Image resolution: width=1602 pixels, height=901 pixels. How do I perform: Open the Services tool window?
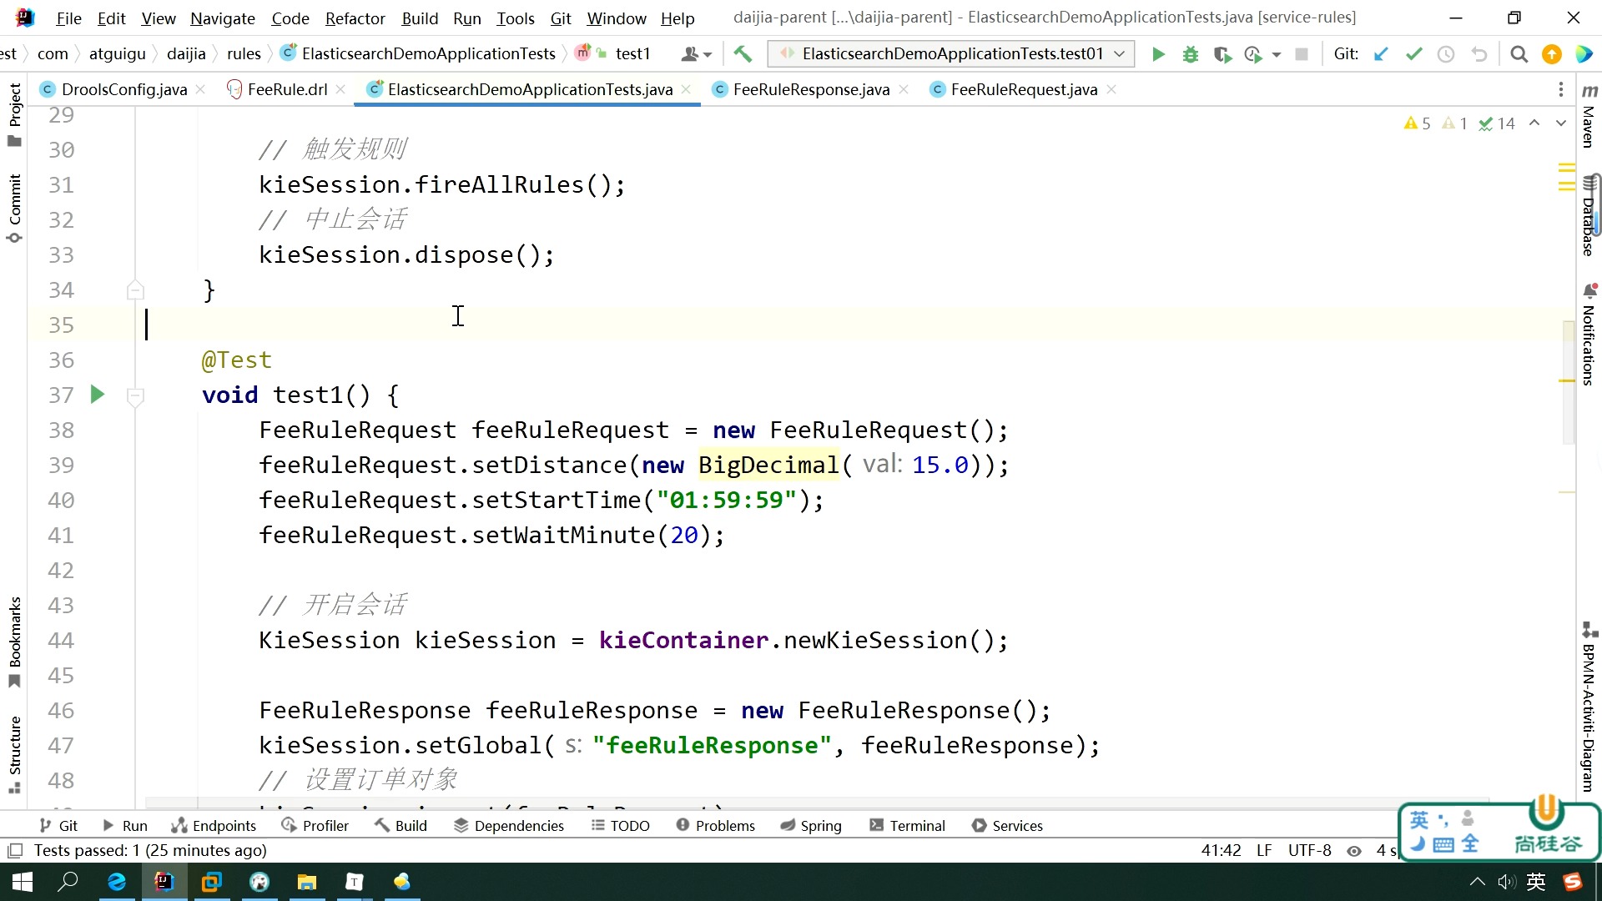pos(1007,826)
